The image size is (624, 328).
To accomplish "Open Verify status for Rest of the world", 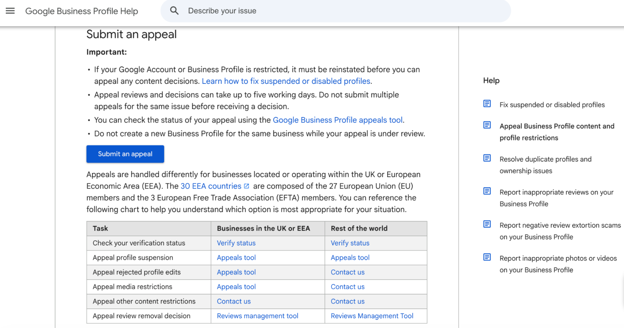I will [350, 243].
